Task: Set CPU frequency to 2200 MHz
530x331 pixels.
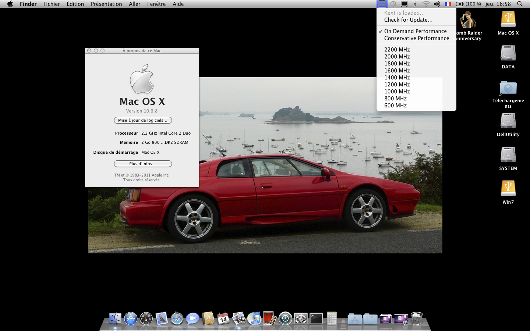Action: click(397, 50)
